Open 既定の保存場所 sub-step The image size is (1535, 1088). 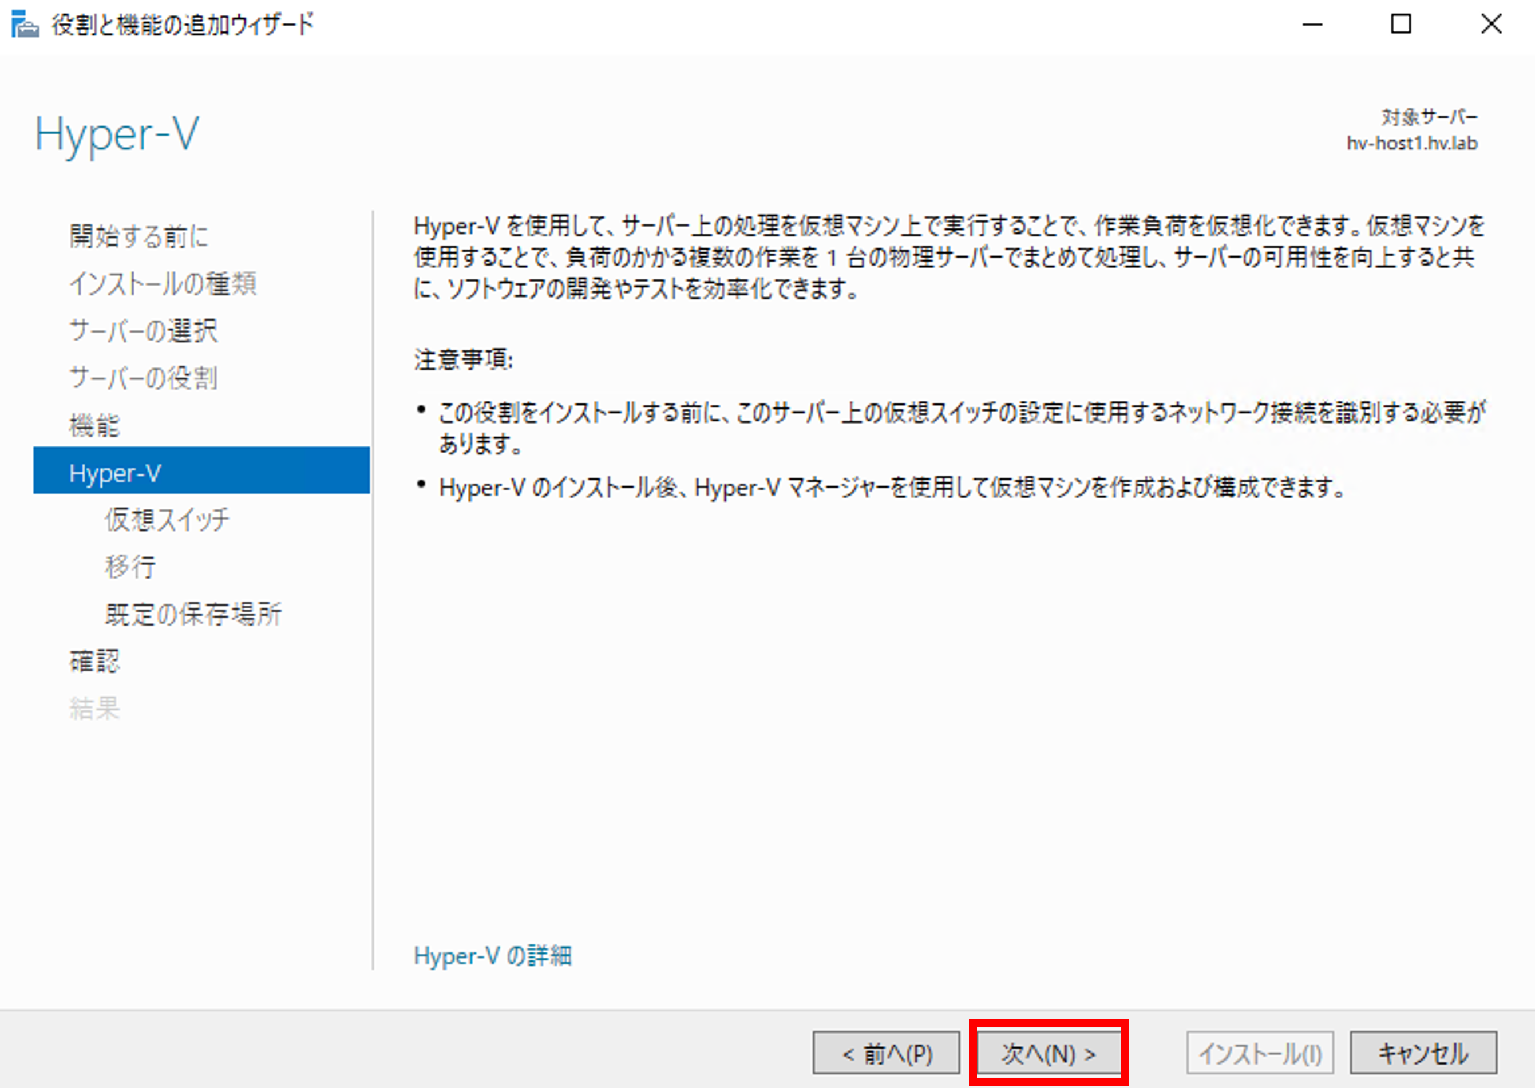click(x=193, y=614)
